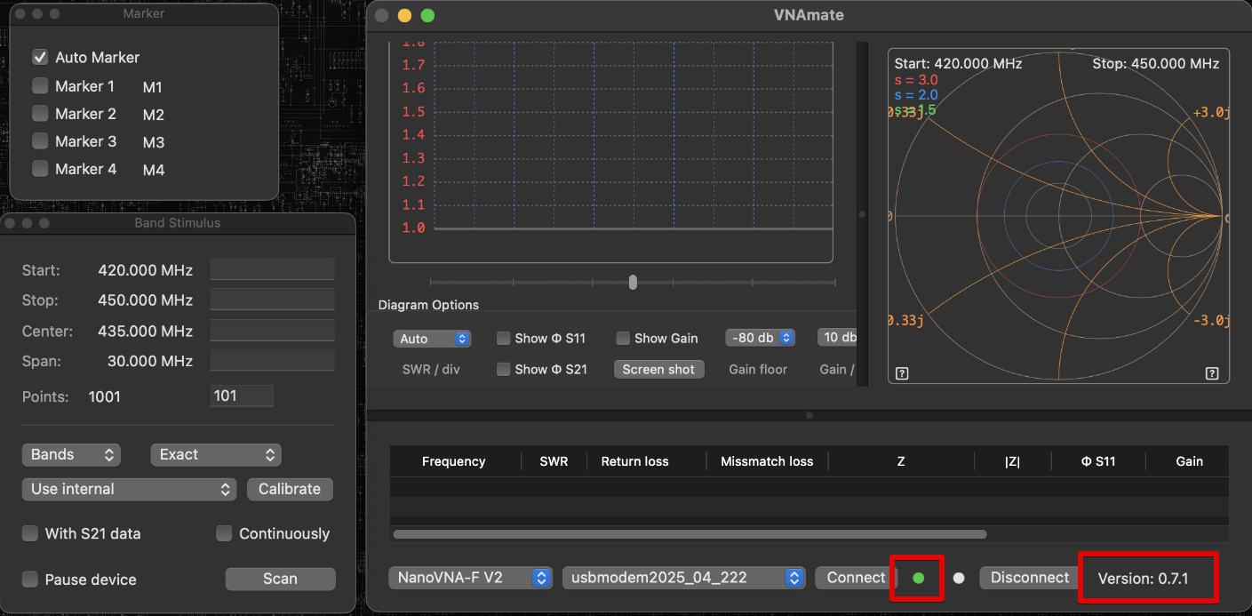
Task: Check the Show Gain checkbox
Action: pyautogui.click(x=623, y=338)
